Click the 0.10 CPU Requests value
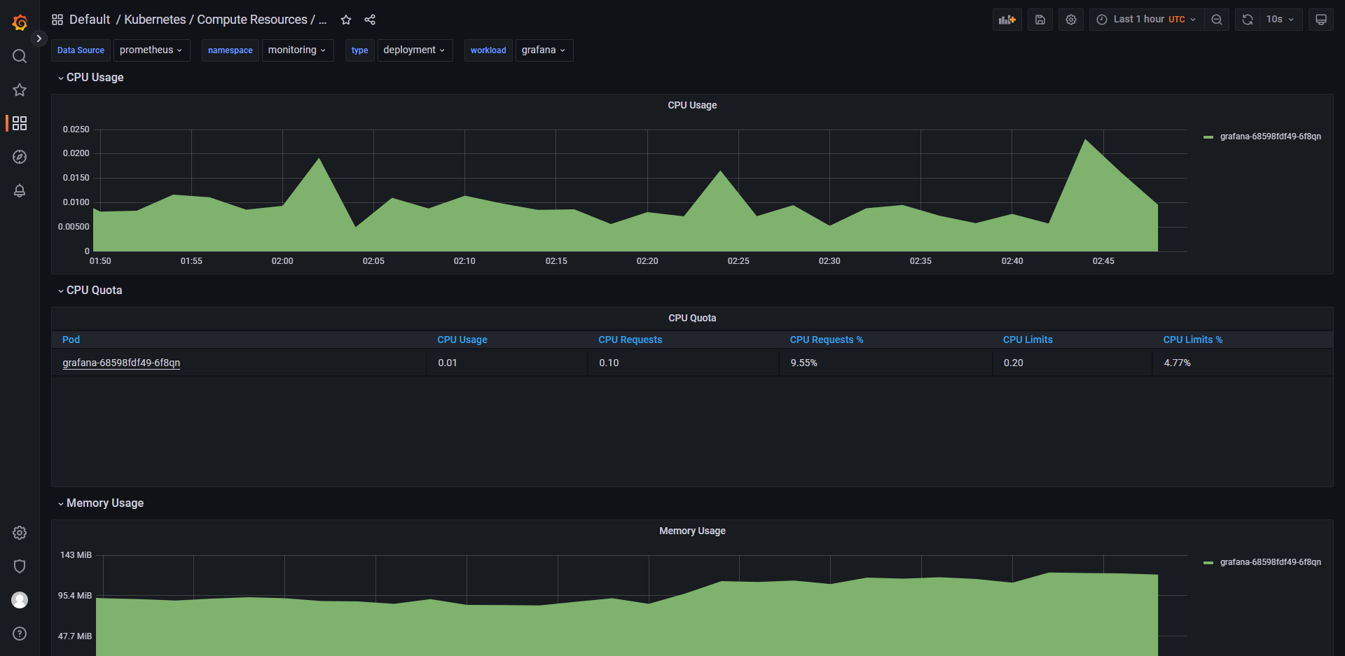The height and width of the screenshot is (656, 1345). 609,363
